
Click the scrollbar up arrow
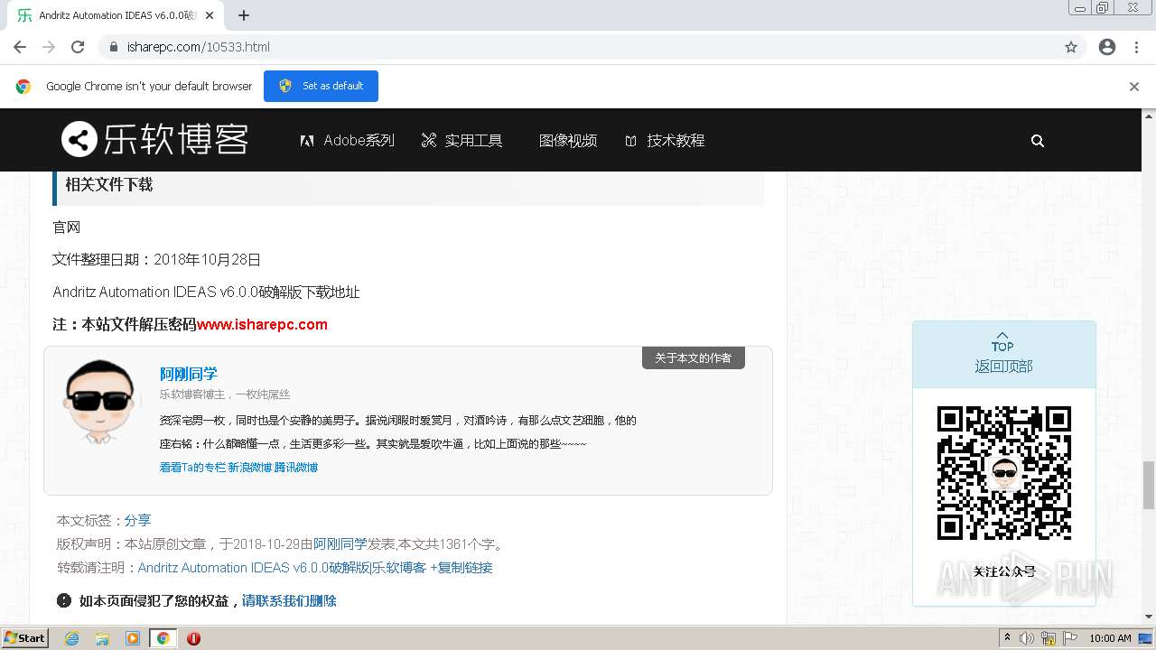(x=1149, y=116)
